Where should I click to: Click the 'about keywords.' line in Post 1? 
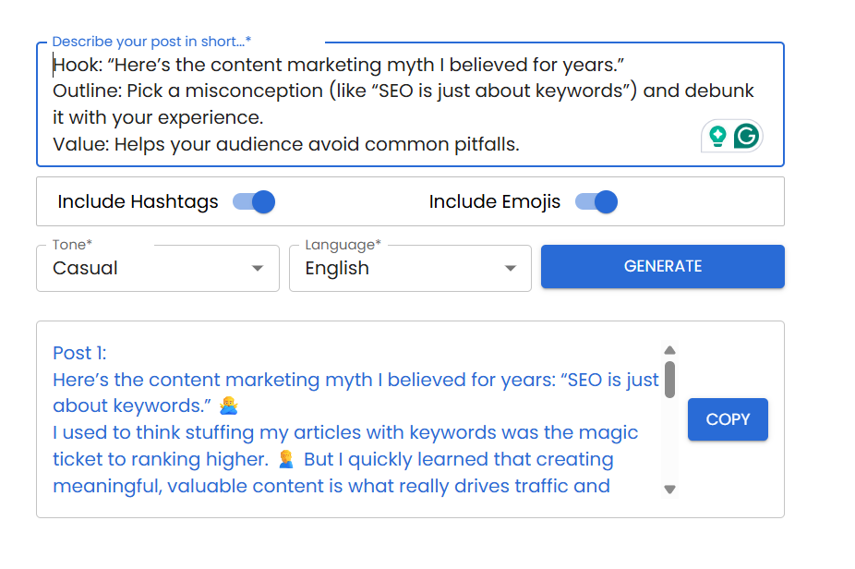tap(146, 406)
